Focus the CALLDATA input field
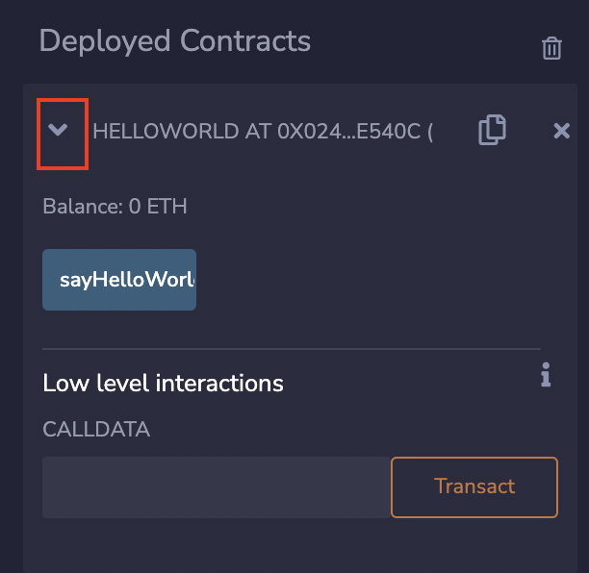Image resolution: width=589 pixels, height=573 pixels. (217, 486)
